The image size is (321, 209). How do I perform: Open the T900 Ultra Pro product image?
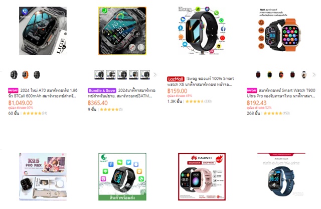click(281, 31)
